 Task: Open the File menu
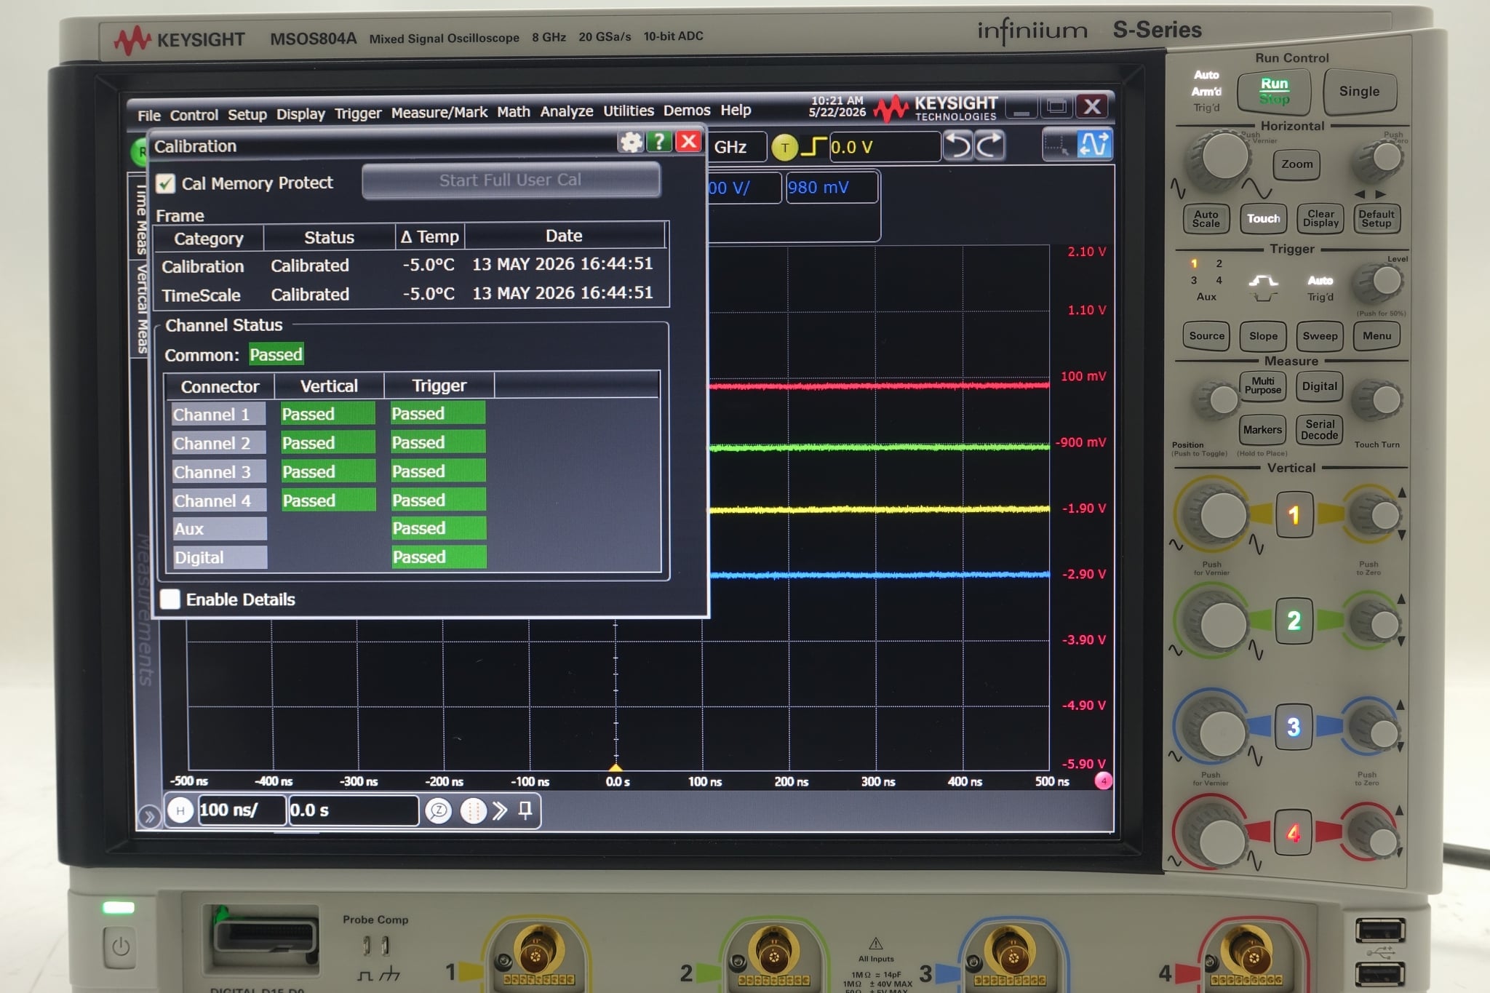point(148,115)
